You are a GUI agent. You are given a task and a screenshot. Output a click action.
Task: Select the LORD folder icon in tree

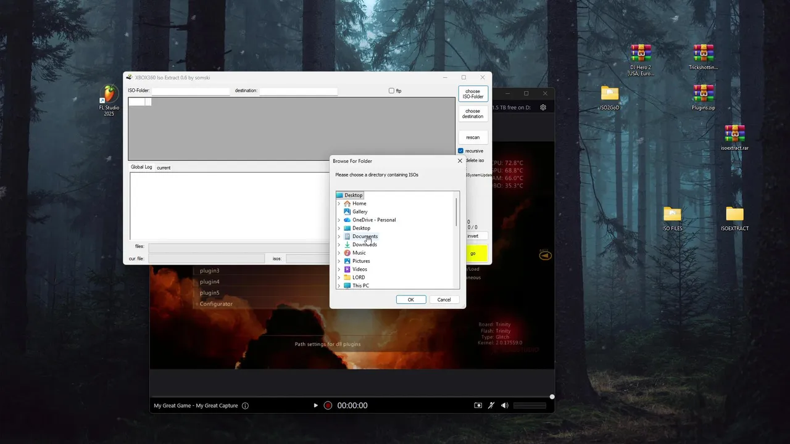click(x=347, y=277)
